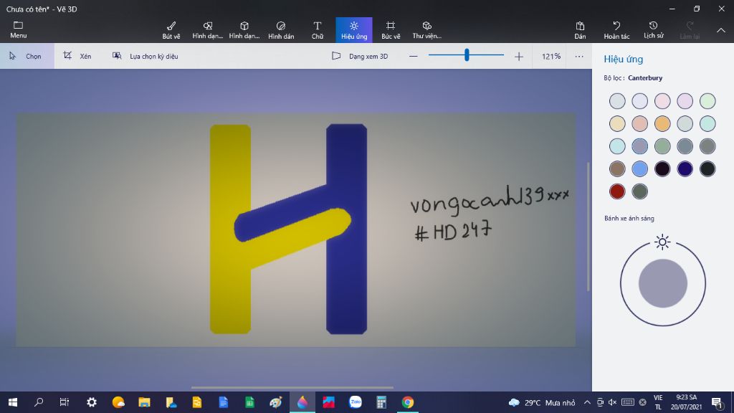734x413 pixels.
Task: Click the vertical canvas scrollbar
Action: click(x=588, y=227)
